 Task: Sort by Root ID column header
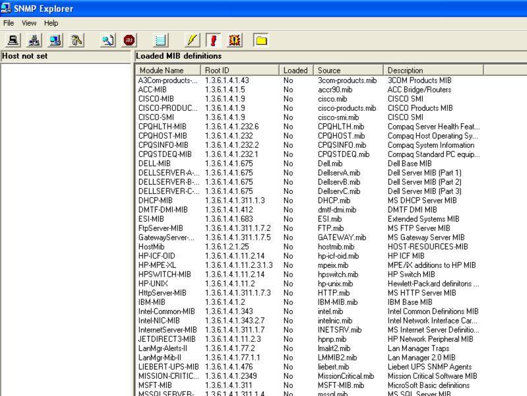pyautogui.click(x=240, y=71)
